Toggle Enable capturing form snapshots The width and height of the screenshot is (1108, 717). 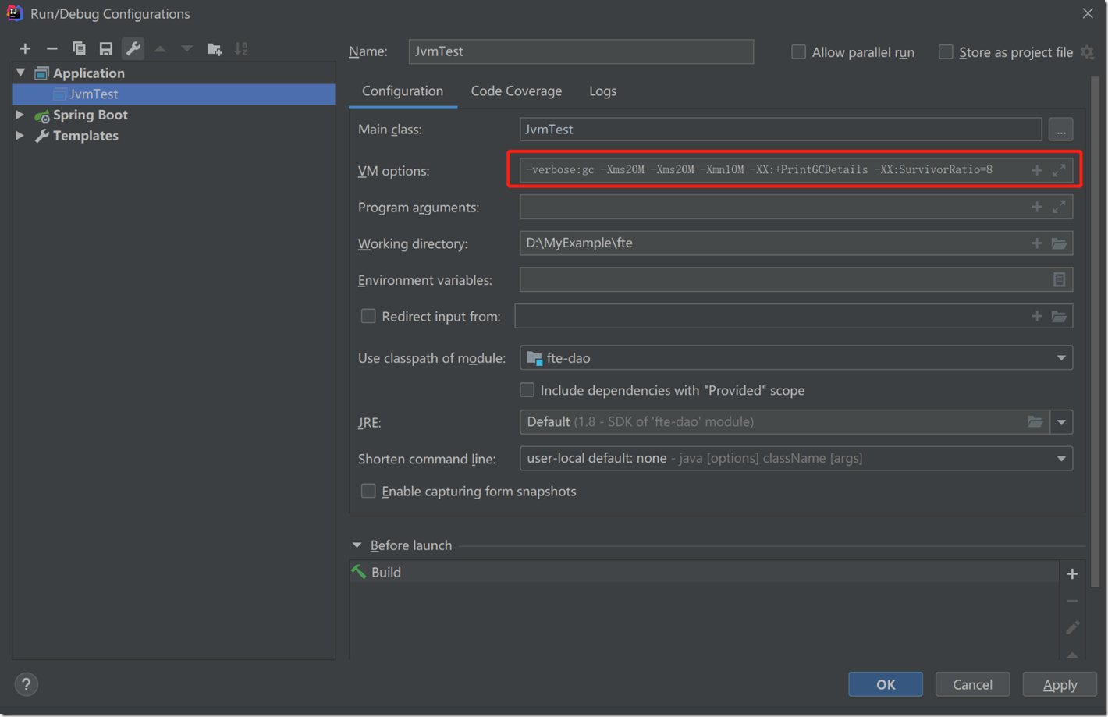tap(368, 491)
